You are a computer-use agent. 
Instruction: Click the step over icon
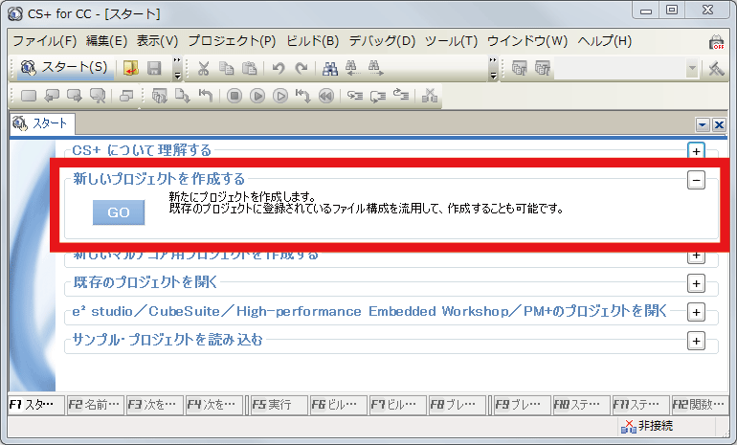coord(378,97)
